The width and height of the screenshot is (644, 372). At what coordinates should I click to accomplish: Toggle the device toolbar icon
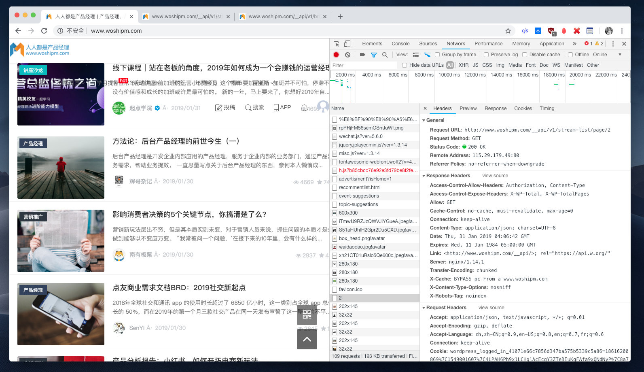347,44
